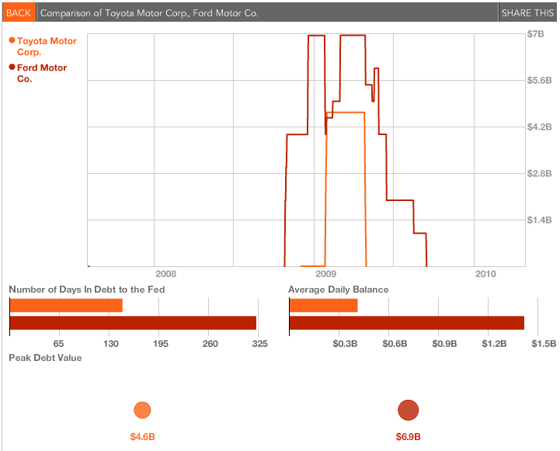Screen dimensions: 560x451
Task: Click the 325 days tick label
Action: pos(259,344)
